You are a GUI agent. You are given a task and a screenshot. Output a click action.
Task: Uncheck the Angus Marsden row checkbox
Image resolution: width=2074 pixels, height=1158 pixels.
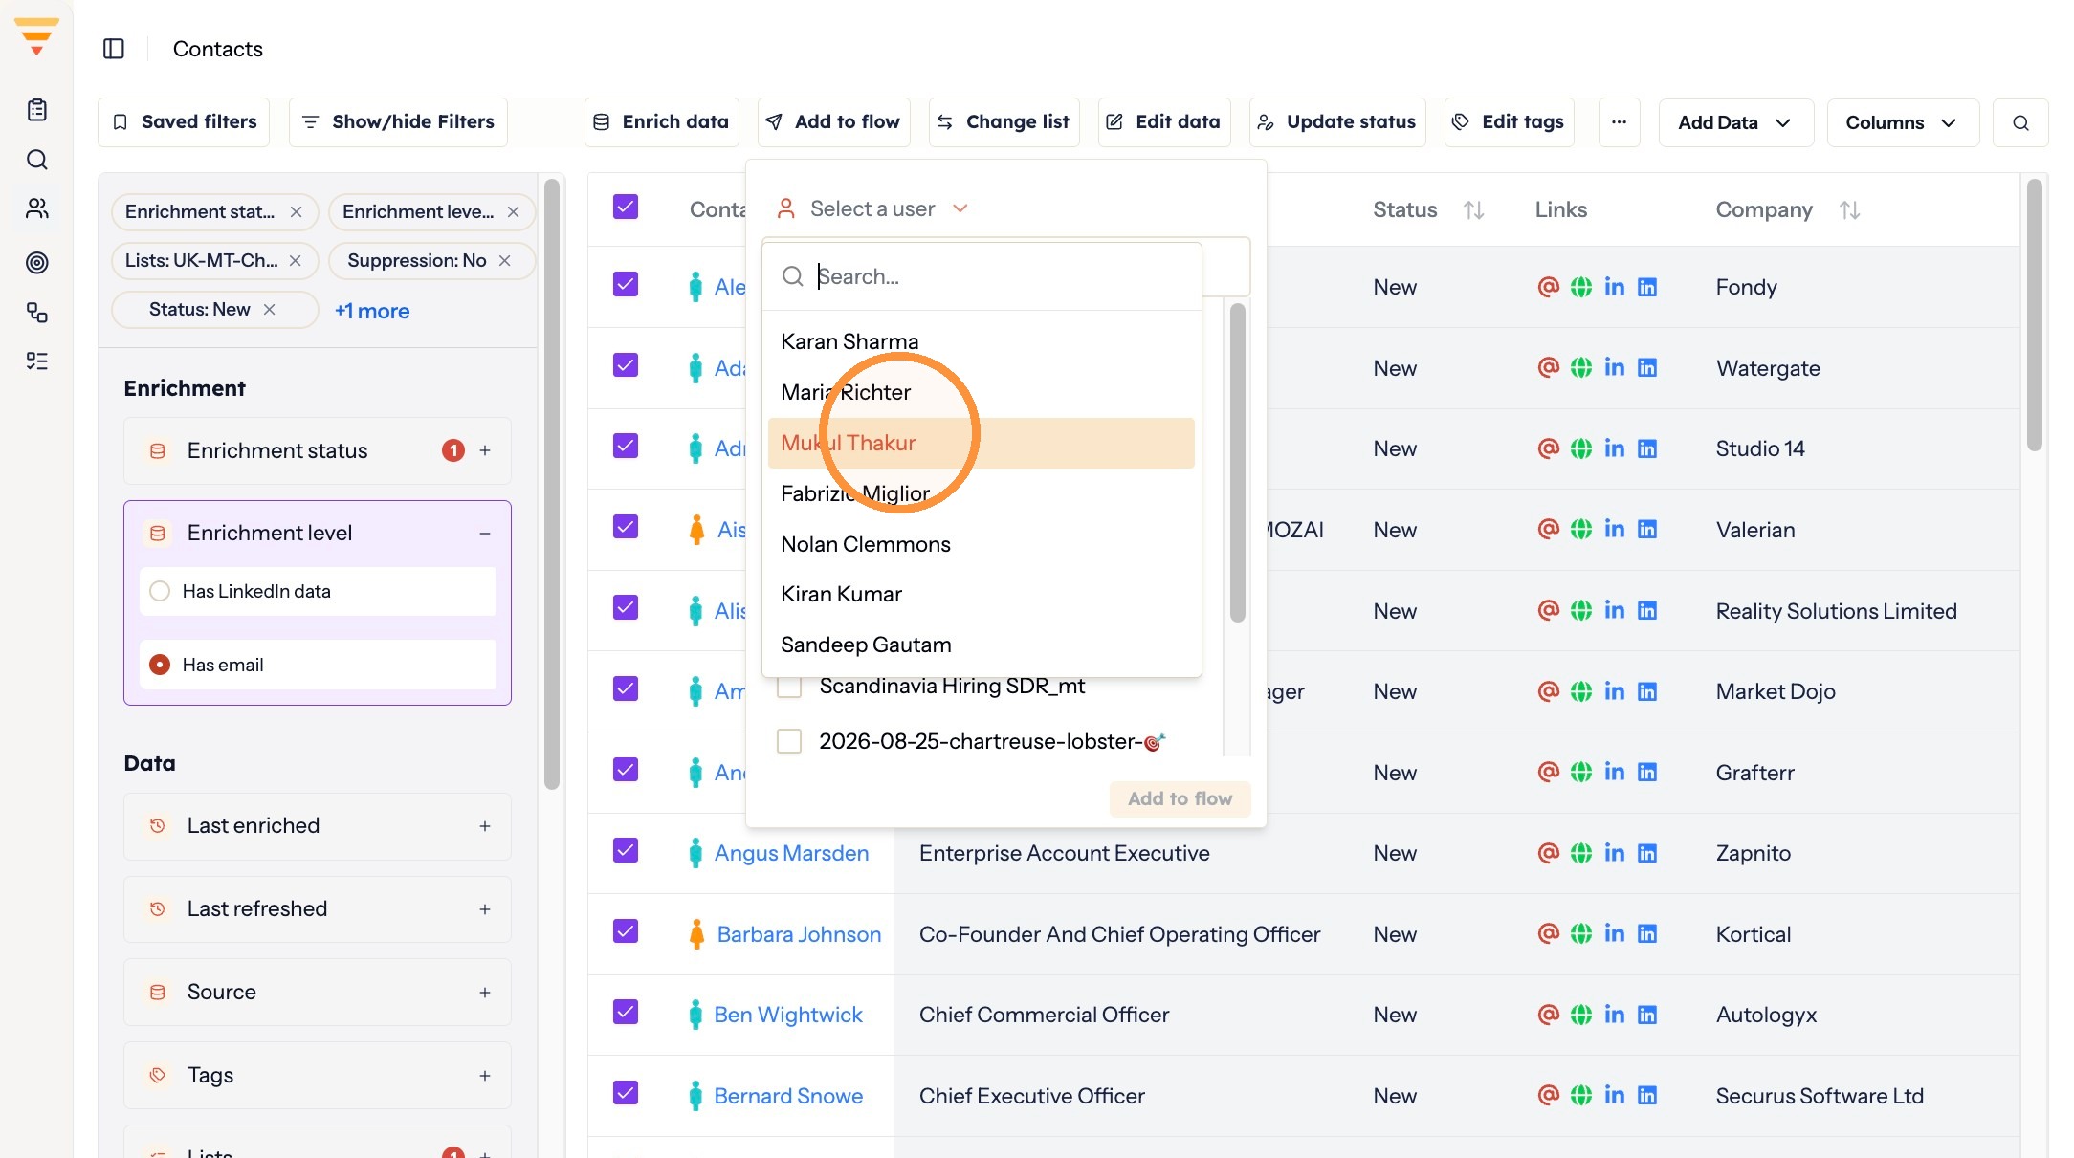(626, 850)
